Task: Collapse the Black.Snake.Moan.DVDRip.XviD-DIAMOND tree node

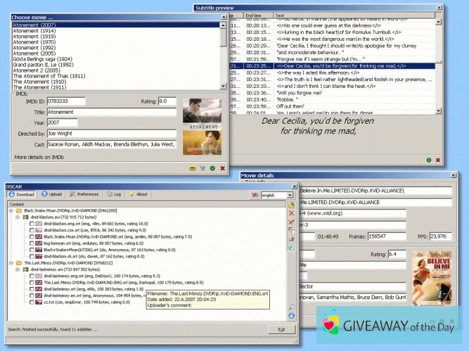Action: point(10,210)
